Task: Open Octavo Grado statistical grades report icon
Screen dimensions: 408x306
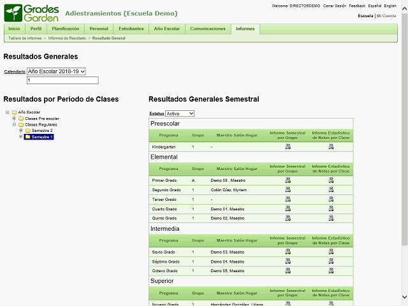Action: (331, 270)
